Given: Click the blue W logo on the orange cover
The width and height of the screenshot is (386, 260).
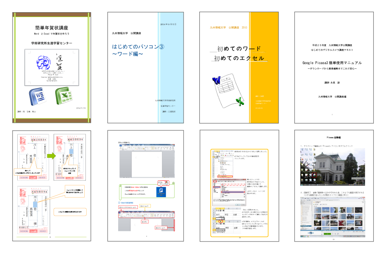Looking at the screenshot, I should [x=216, y=81].
